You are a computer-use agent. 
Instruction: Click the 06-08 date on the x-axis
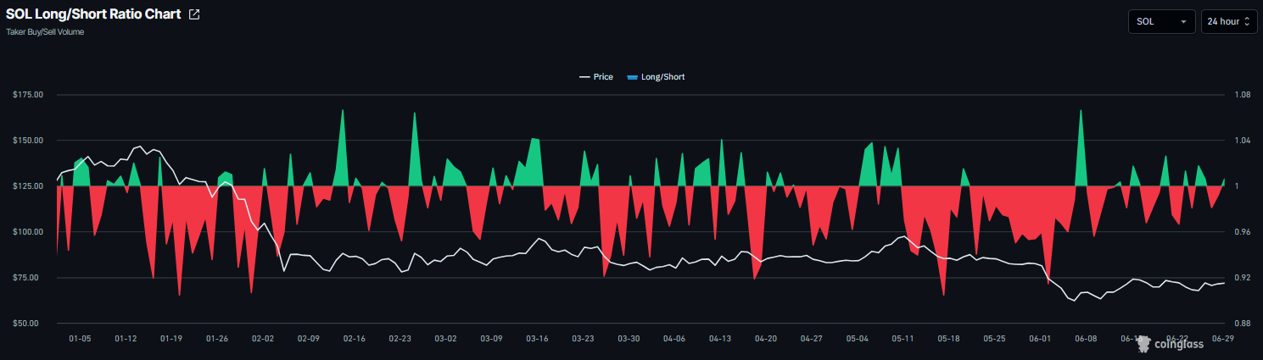[x=1086, y=338]
